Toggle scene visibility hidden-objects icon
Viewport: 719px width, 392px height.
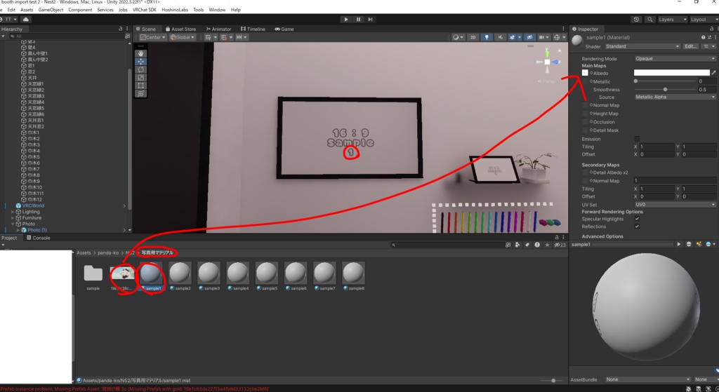529,37
